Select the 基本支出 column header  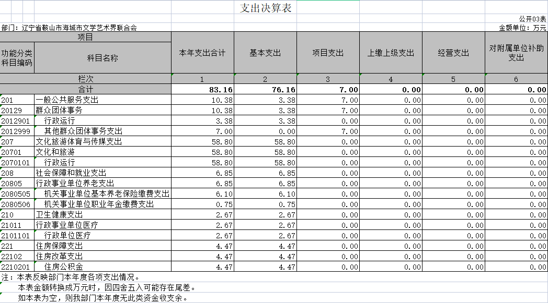point(265,53)
